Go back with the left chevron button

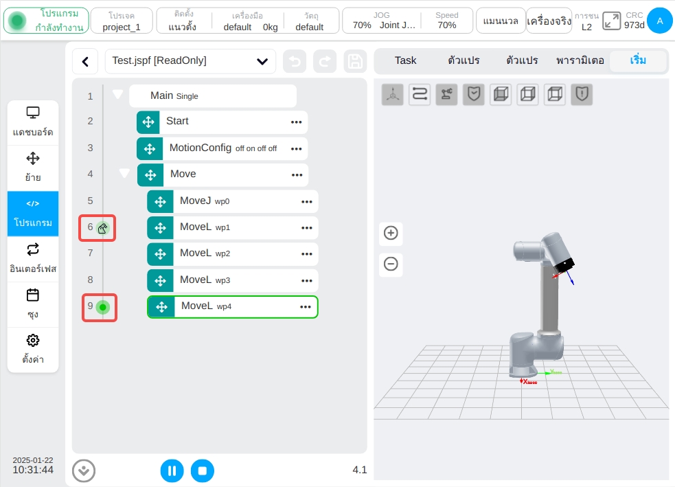[85, 62]
